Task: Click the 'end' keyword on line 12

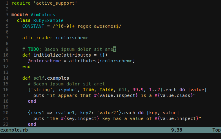Action: click(26, 66)
